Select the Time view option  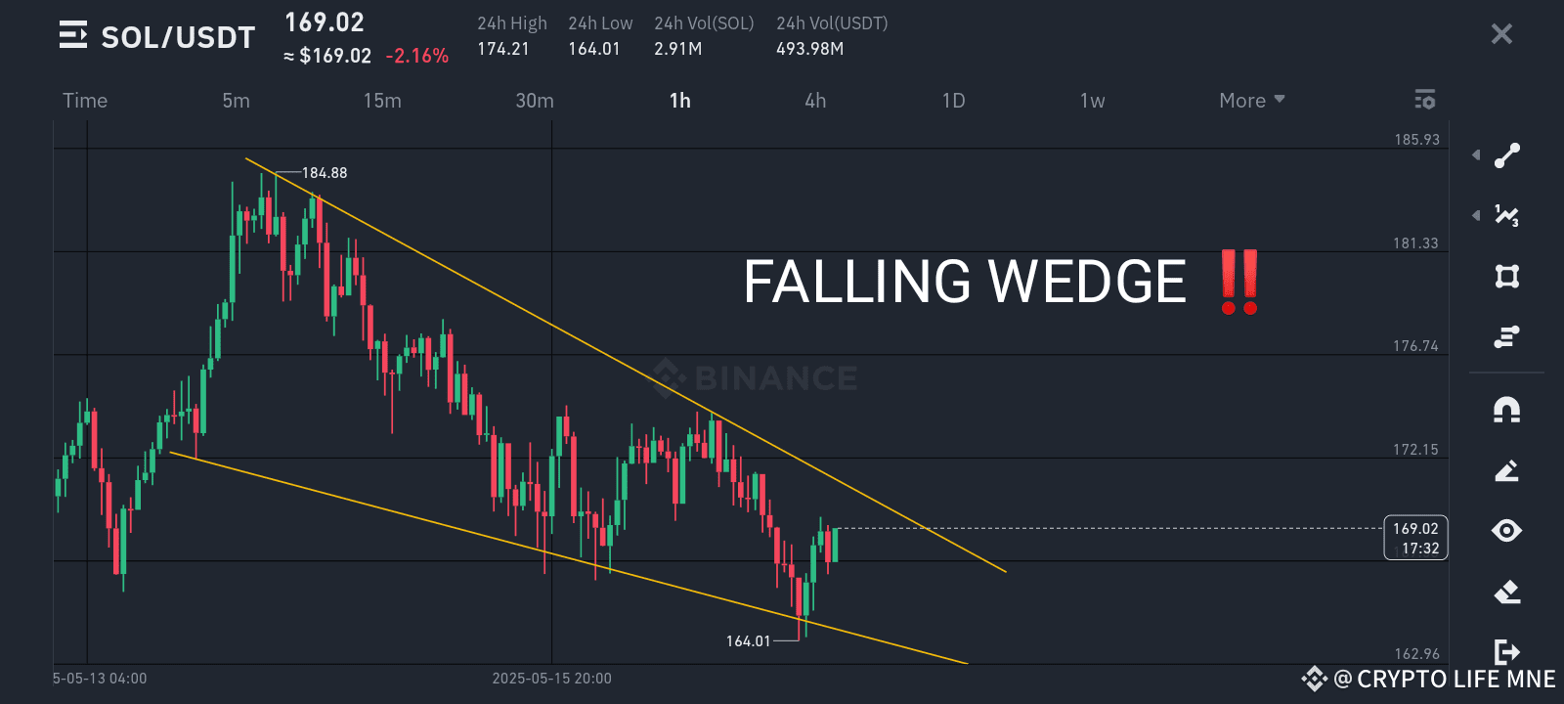(85, 100)
